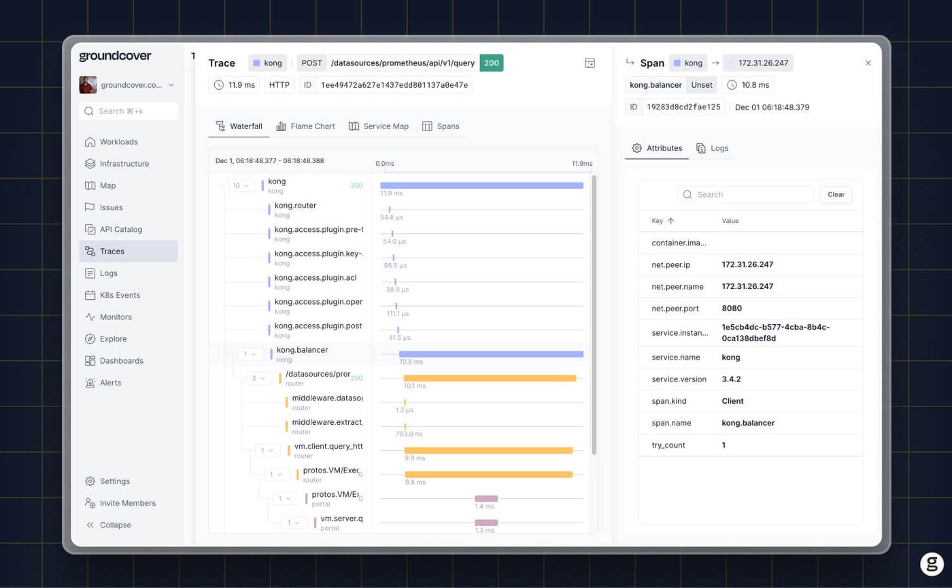Screen dimensions: 952x588
Task: Open the Service Map tab
Action: click(x=379, y=126)
